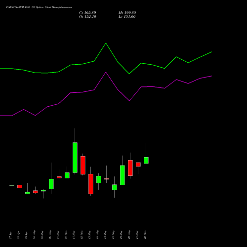The height and width of the screenshot is (247, 247).
Task: Select the 13 May date label
Action: 90,235
